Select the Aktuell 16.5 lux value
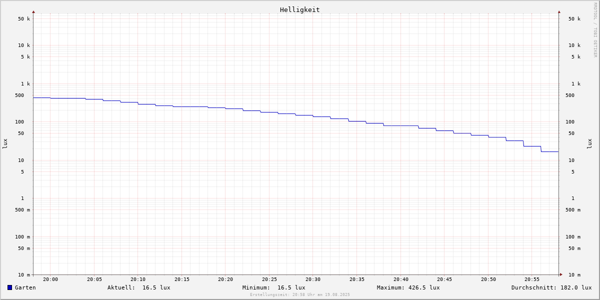This screenshot has height=300, width=600. click(x=156, y=287)
